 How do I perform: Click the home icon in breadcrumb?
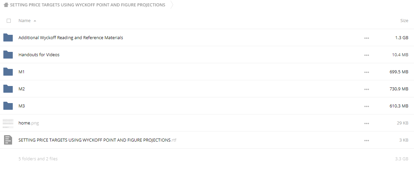pyautogui.click(x=6, y=5)
